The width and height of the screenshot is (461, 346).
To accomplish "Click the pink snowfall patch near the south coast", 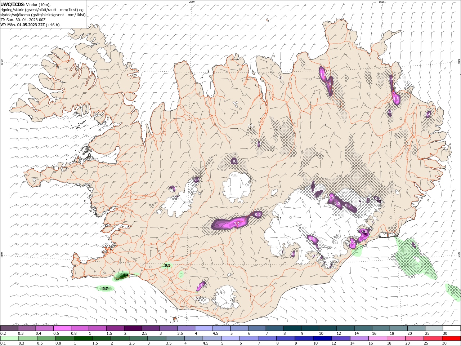I will point(201,286).
